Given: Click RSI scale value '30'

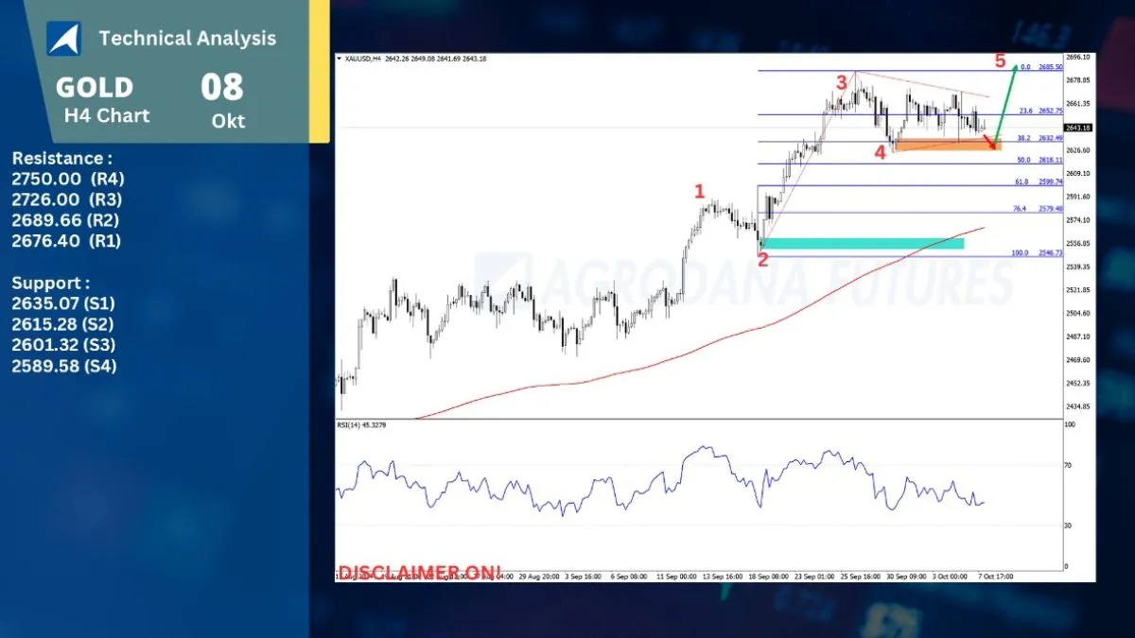Looking at the screenshot, I should 1070,526.
